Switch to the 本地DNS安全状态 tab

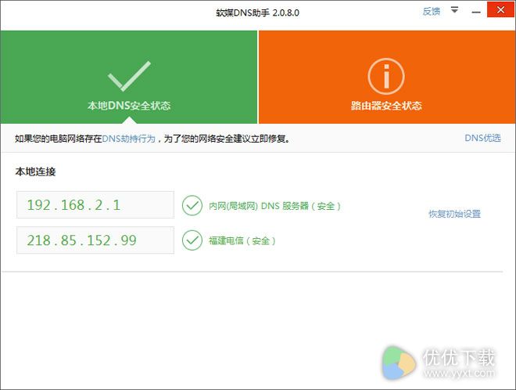[129, 78]
